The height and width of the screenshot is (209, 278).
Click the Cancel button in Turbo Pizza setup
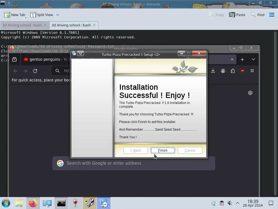(190, 150)
